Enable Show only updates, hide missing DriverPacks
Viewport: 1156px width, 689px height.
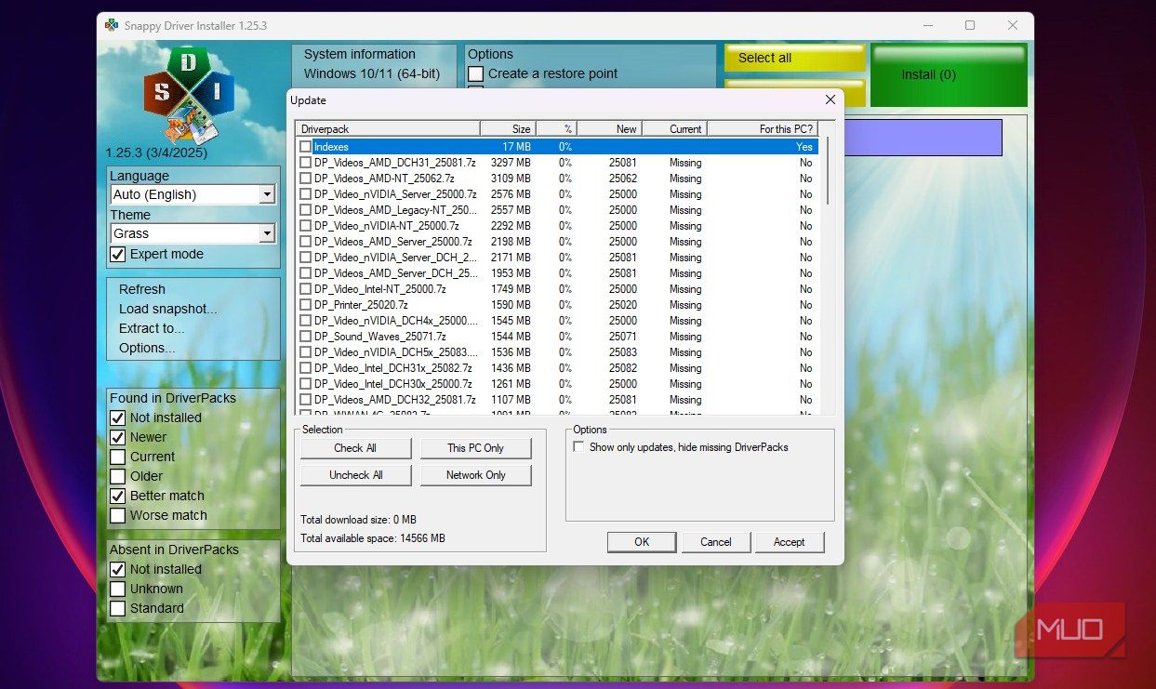pyautogui.click(x=579, y=447)
